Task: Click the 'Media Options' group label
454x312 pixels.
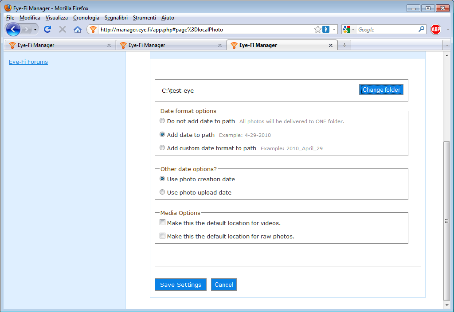Action: [180, 213]
